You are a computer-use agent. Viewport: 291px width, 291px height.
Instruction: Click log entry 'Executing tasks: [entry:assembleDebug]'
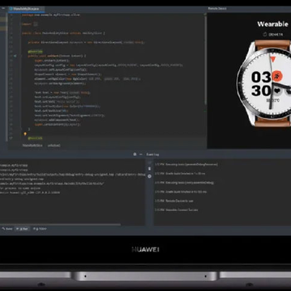[184, 183]
